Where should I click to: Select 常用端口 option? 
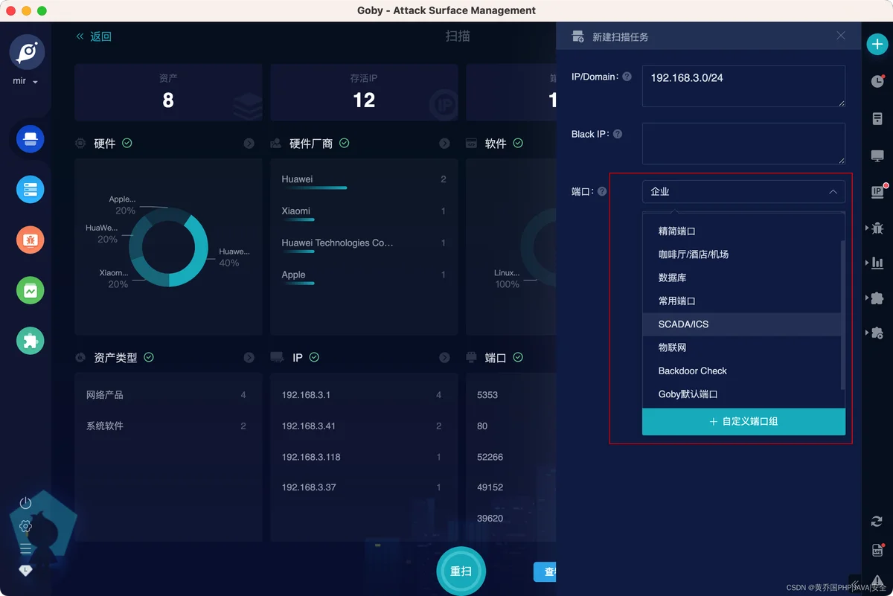click(x=741, y=301)
